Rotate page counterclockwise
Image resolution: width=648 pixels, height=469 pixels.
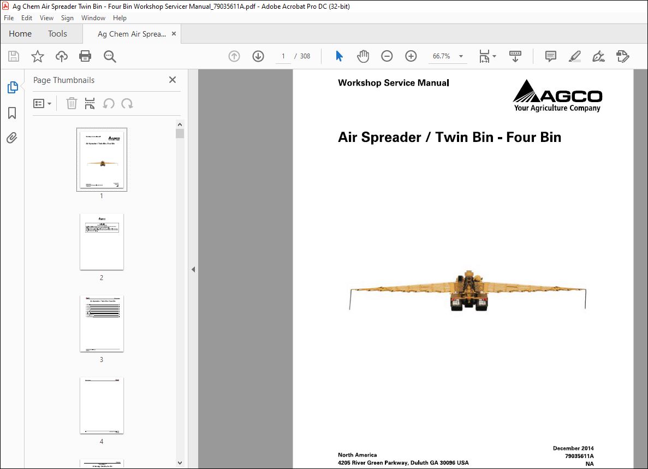(x=109, y=103)
